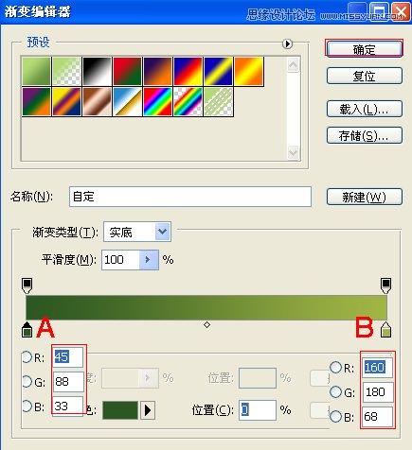Open the 渐变类型 dropdown
The height and width of the screenshot is (450, 412).
137,232
